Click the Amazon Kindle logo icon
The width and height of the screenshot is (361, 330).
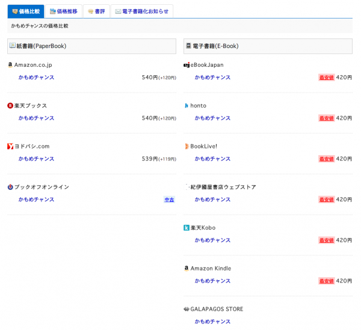pyautogui.click(x=187, y=268)
